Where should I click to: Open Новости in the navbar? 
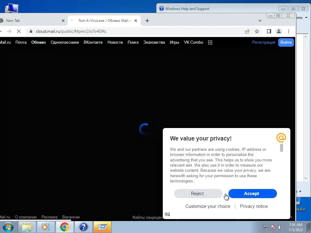click(x=115, y=42)
